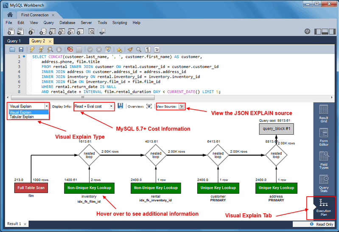Open the File menu
This screenshot has width=339, height=232.
[9, 23]
